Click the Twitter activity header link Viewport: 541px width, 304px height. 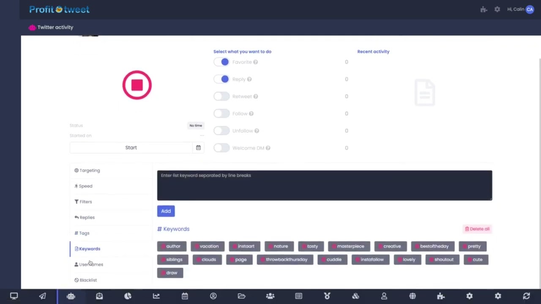[51, 27]
